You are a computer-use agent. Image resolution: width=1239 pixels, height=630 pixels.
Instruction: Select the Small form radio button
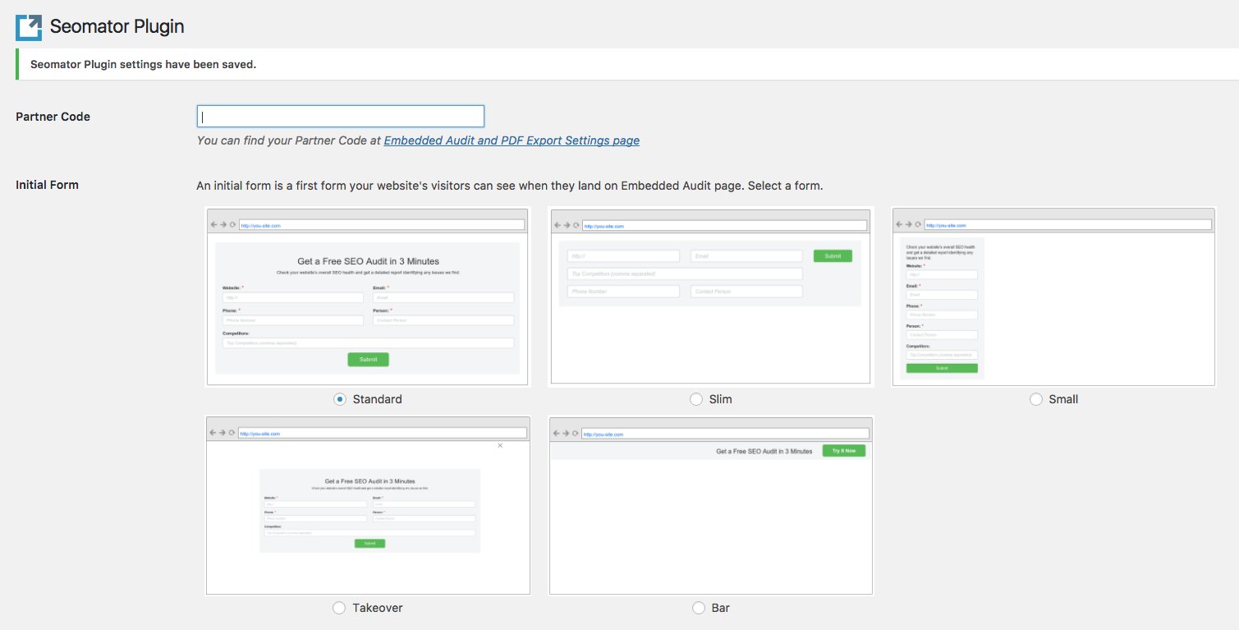tap(1036, 399)
